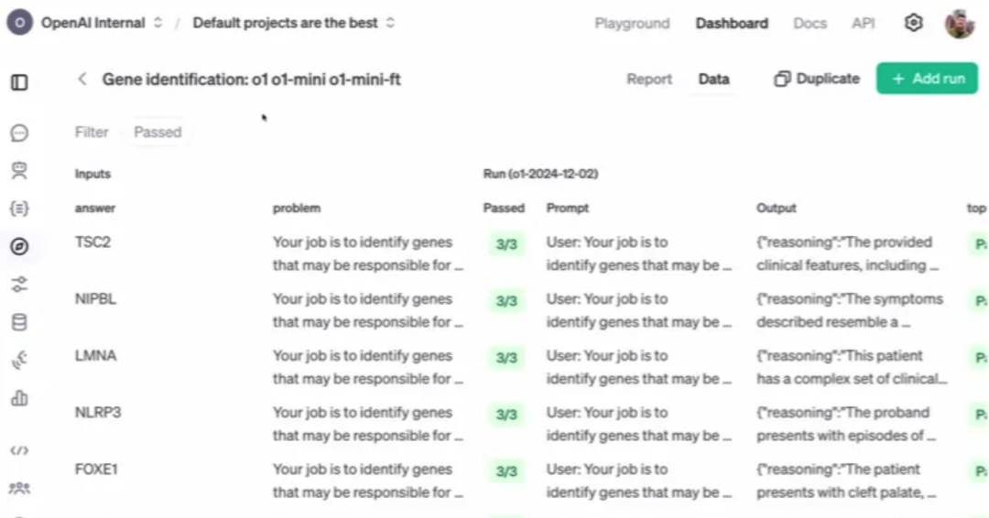The image size is (989, 518).
Task: Open the chat bubble icon in sidebar
Action: point(19,134)
